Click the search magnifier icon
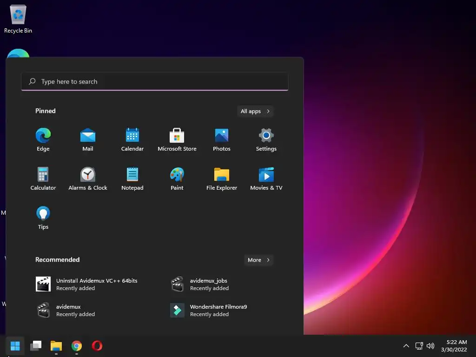Viewport: 476px width, 357px height. coord(32,81)
